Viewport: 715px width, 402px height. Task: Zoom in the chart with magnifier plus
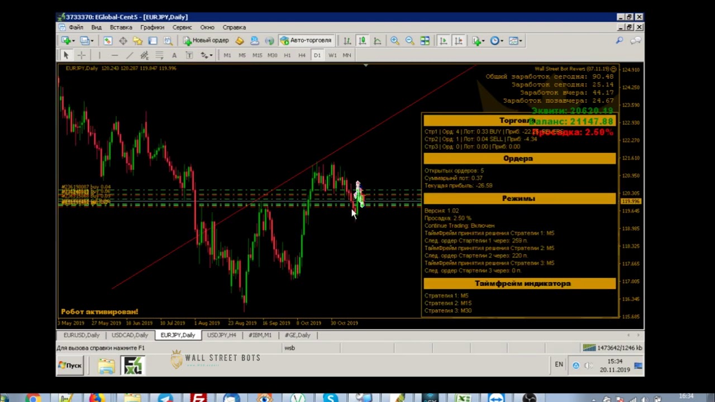[x=395, y=40]
